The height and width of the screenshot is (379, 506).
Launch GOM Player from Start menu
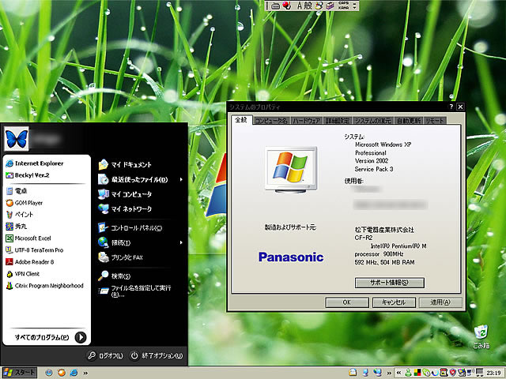25,203
